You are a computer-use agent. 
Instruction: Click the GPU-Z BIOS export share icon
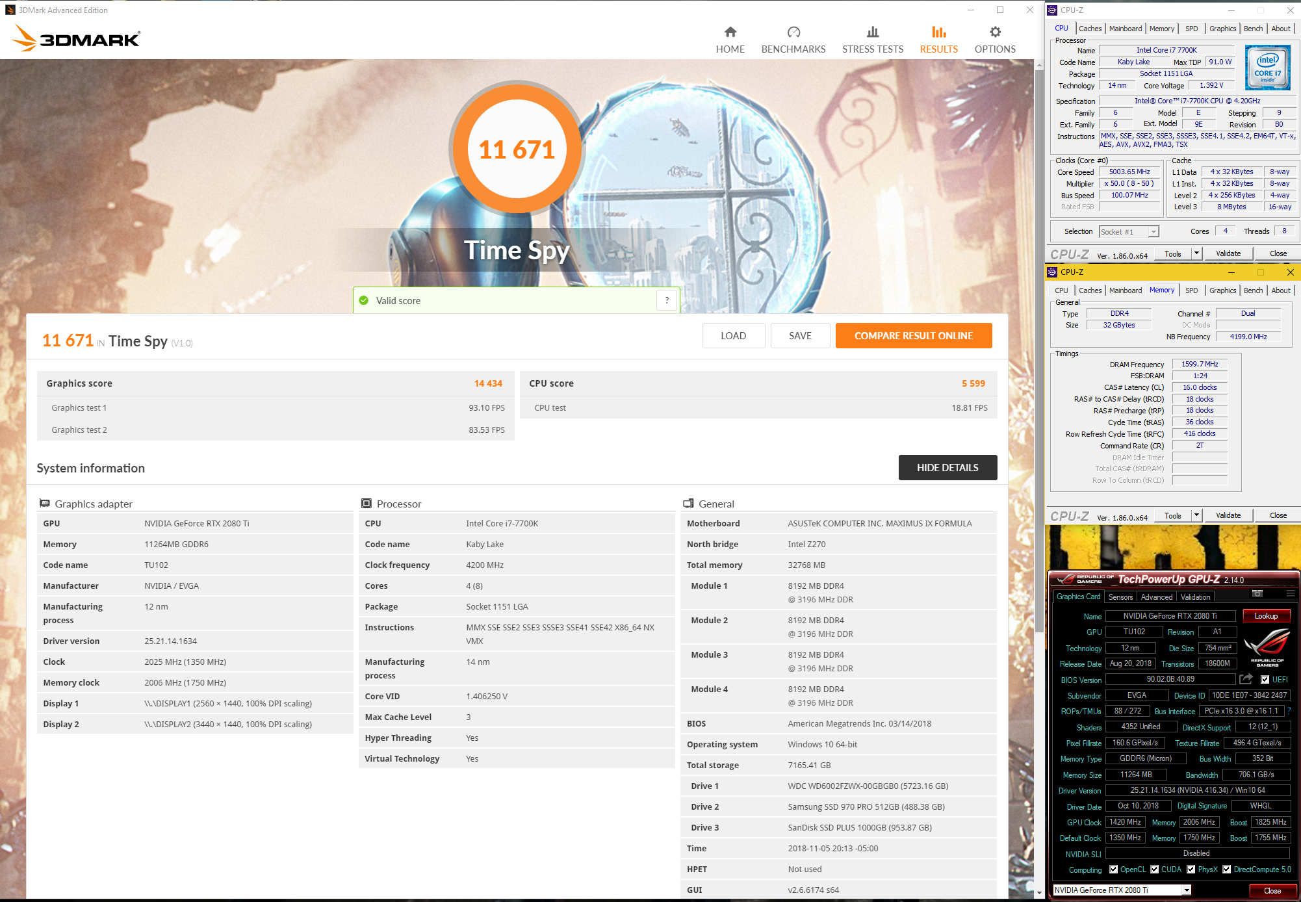1246,679
